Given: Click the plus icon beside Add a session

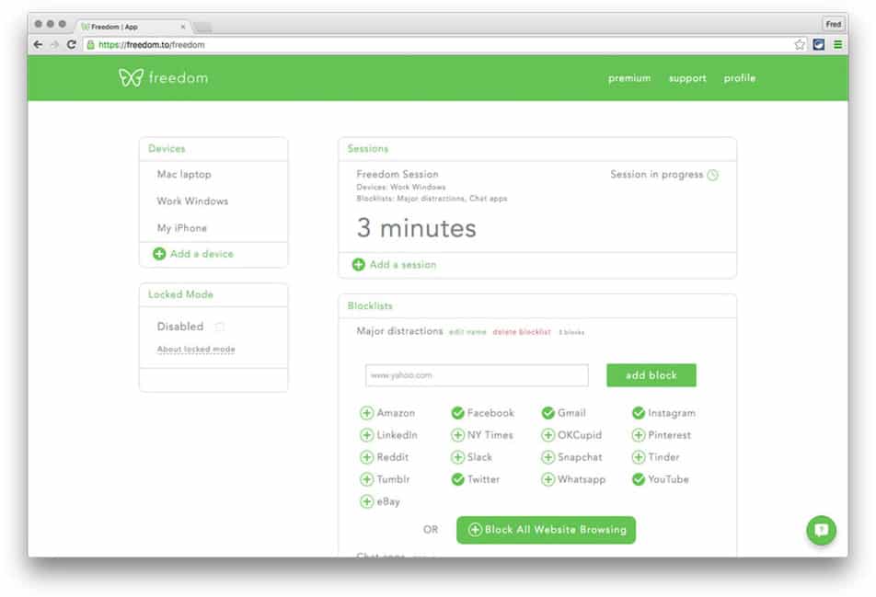Looking at the screenshot, I should pyautogui.click(x=359, y=265).
